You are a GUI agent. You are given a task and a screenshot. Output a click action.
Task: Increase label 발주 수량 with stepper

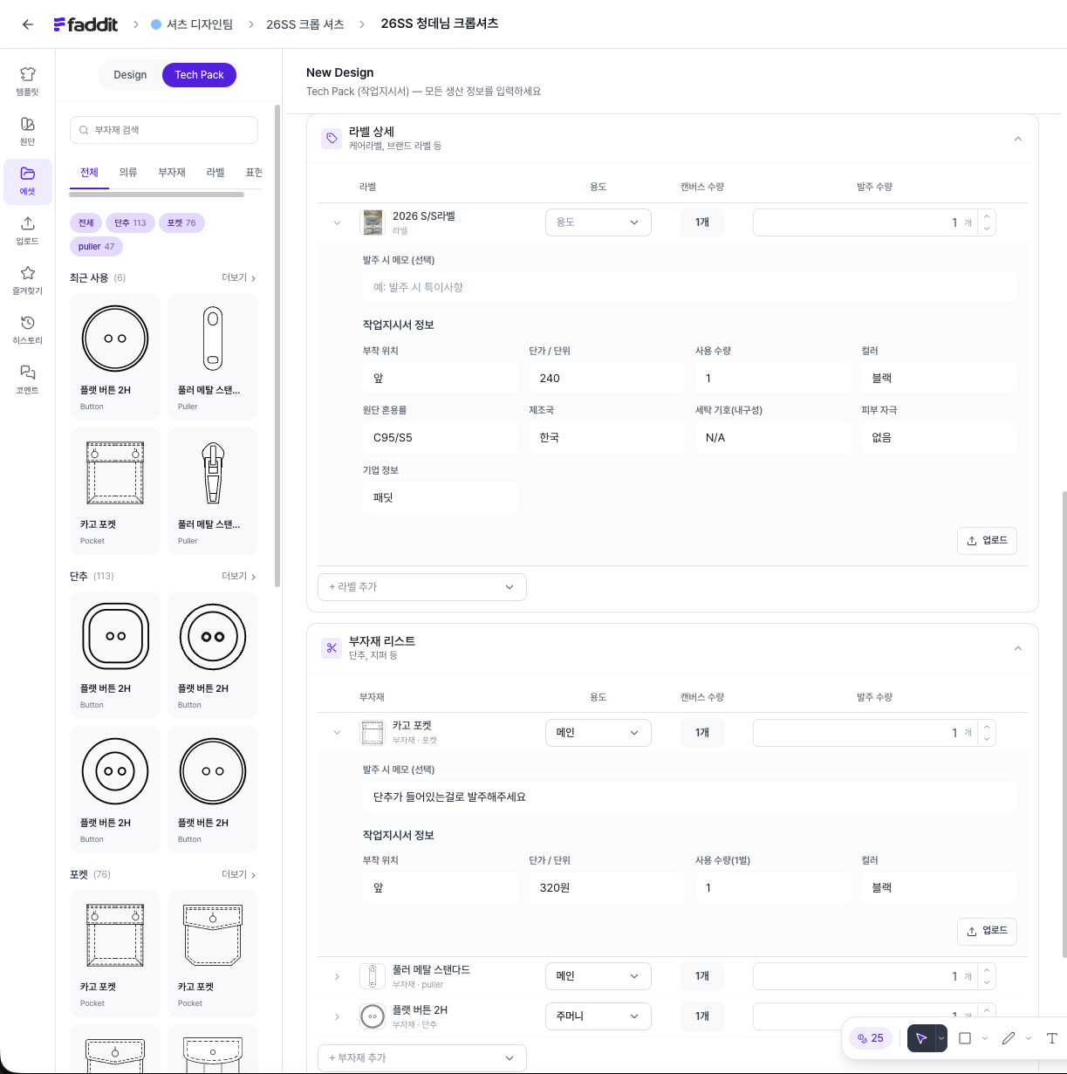click(987, 216)
